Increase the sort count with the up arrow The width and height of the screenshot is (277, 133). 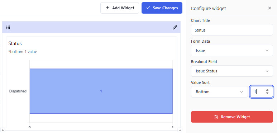[x=267, y=90]
